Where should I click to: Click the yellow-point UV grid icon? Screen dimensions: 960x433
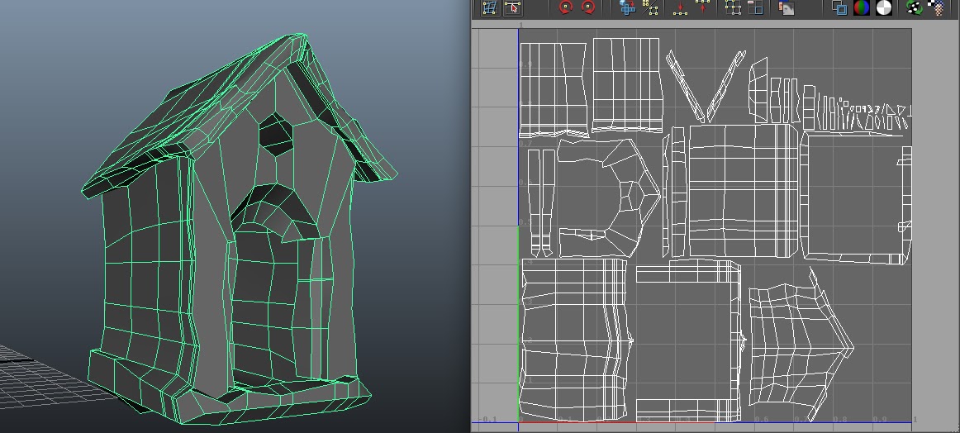(733, 7)
